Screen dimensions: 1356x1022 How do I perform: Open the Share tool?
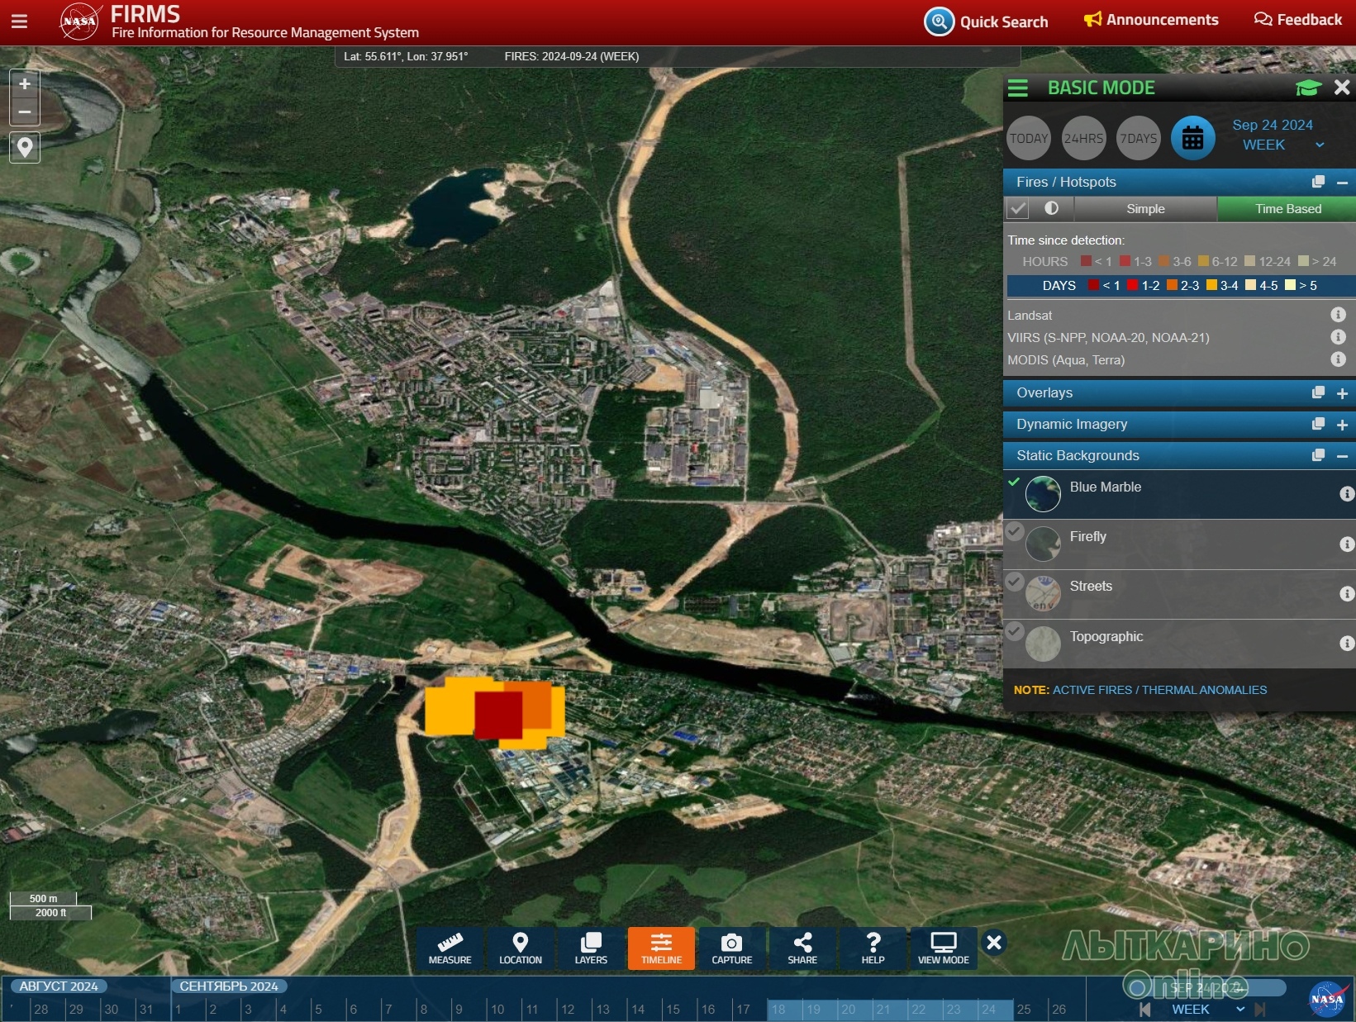[802, 948]
